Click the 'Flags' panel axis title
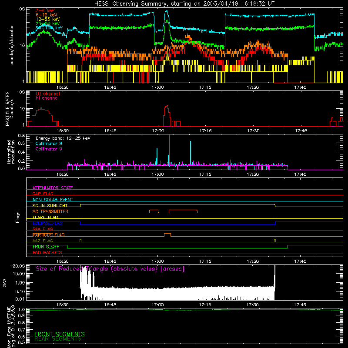Viewport: 348px width, 348px height. coord(17,217)
